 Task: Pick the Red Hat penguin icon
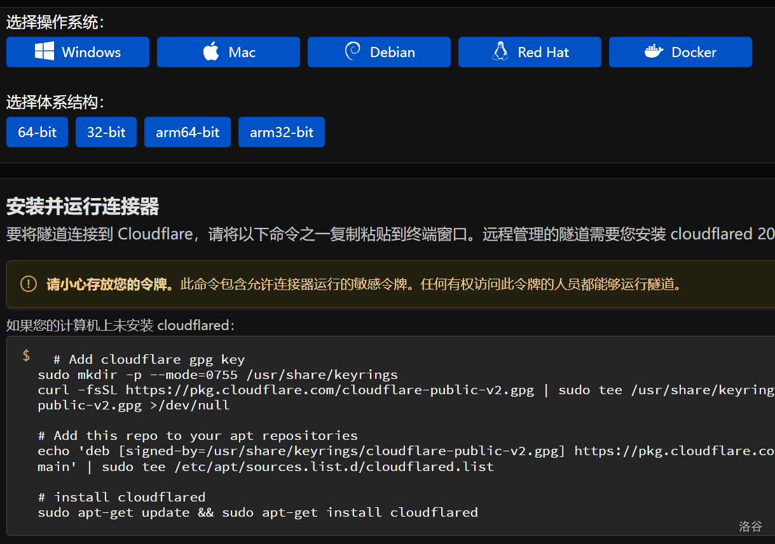pos(500,52)
